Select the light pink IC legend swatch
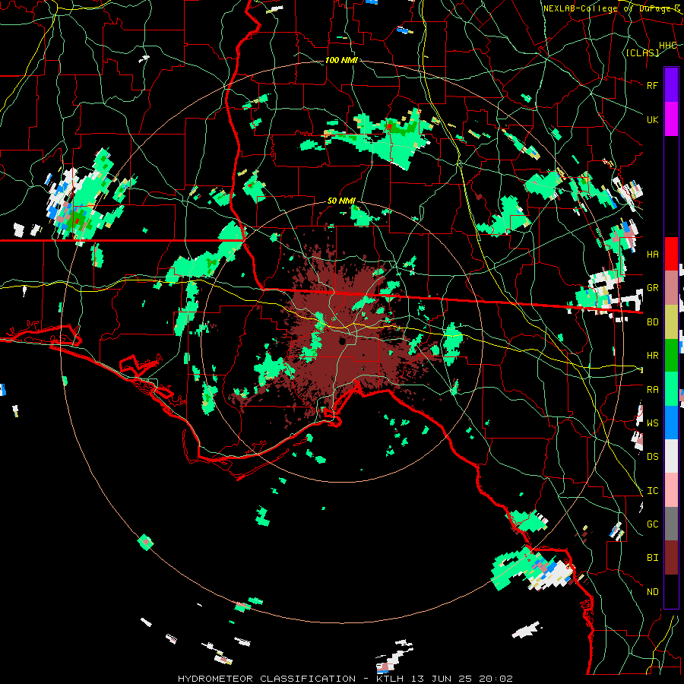Viewport: 684px width, 684px height. (x=671, y=490)
